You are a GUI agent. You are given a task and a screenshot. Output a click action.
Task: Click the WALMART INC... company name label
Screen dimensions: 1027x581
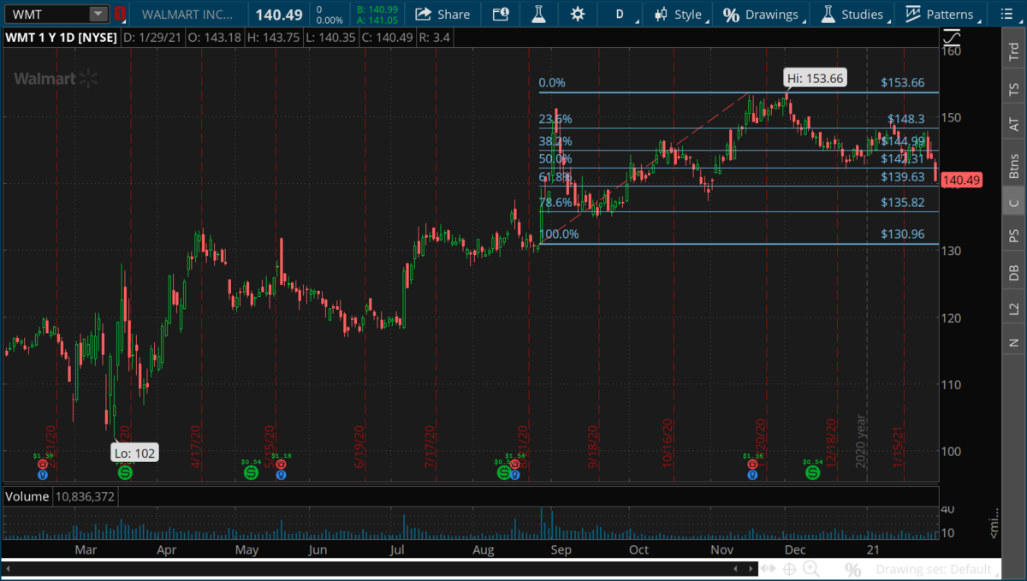188,14
